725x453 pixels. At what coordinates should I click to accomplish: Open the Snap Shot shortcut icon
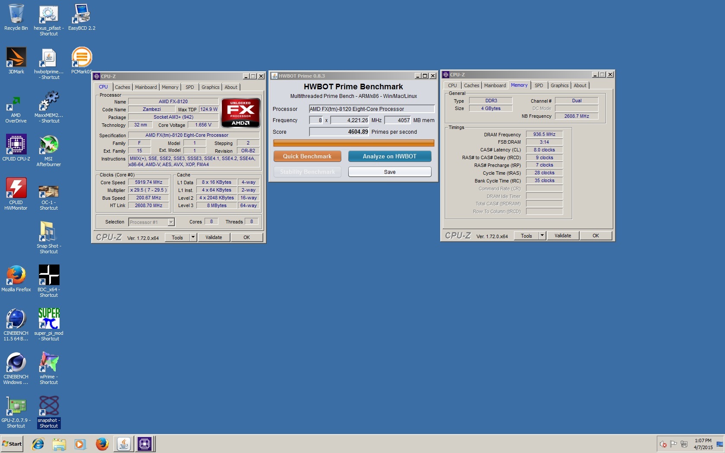coord(49,238)
